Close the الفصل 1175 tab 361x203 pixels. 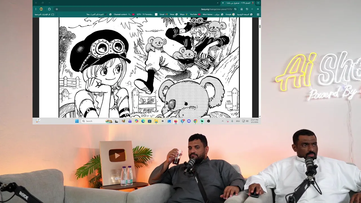click(x=223, y=3)
